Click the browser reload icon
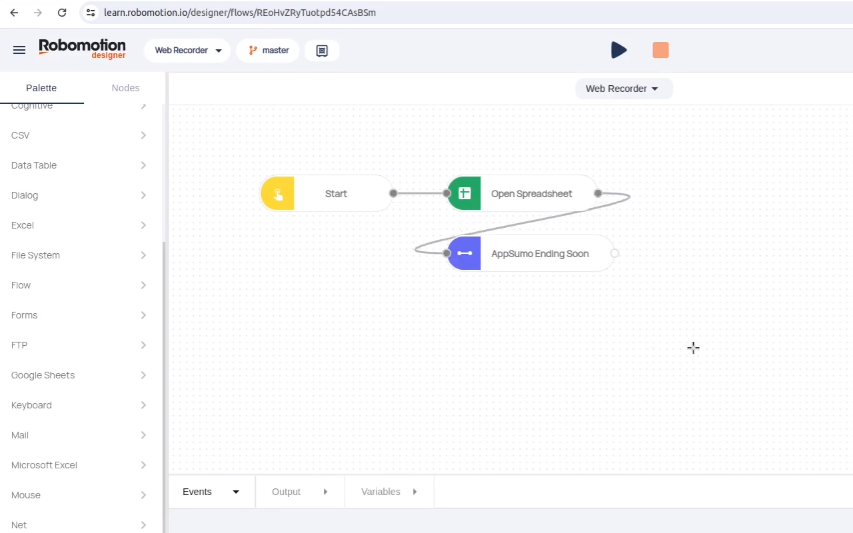Viewport: 853px width, 533px height. pyautogui.click(x=62, y=13)
